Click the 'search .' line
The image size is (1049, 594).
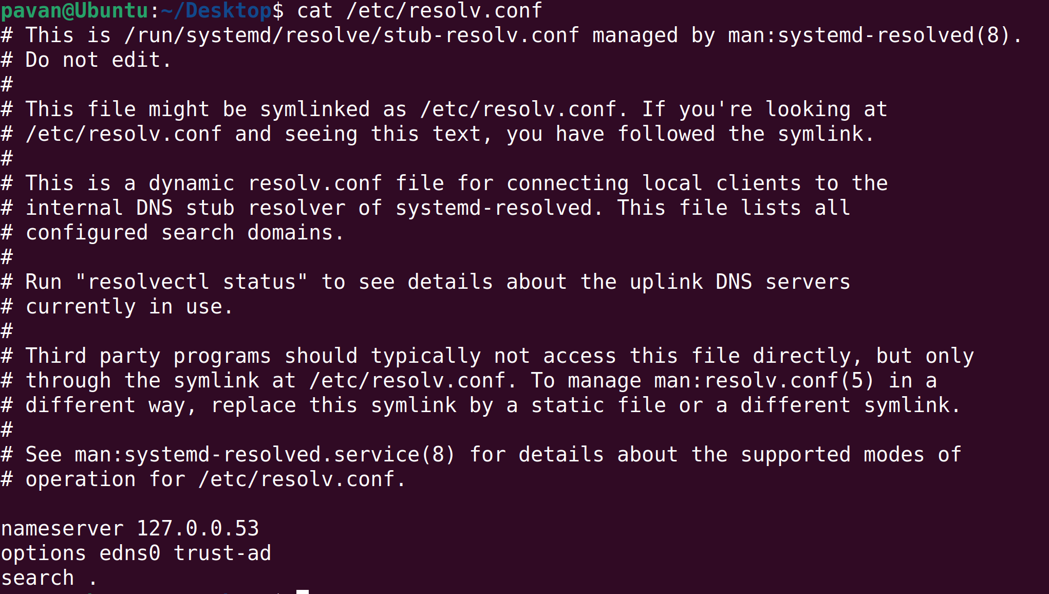(49, 578)
